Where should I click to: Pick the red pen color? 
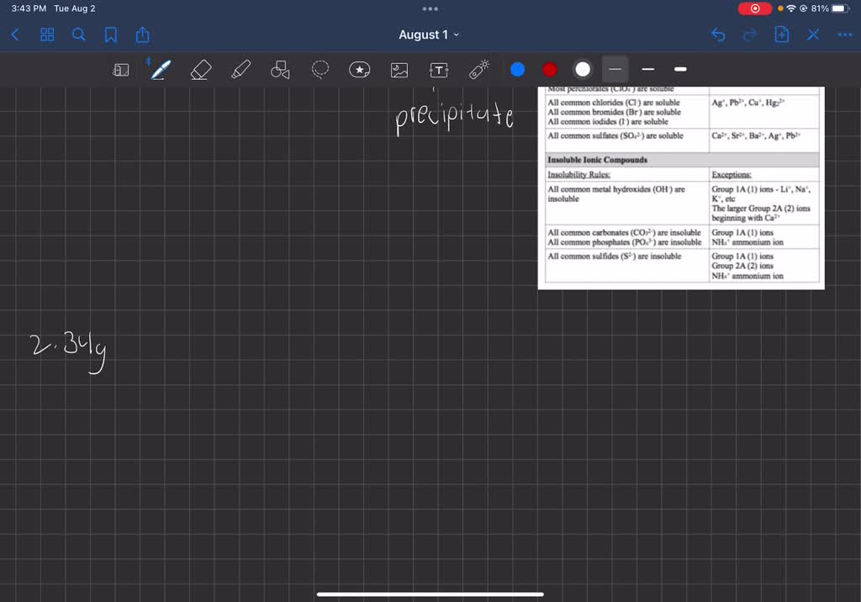pos(550,69)
